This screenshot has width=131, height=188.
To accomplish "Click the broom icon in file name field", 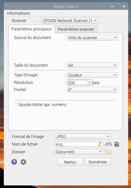I will pyautogui.click(x=99, y=144).
